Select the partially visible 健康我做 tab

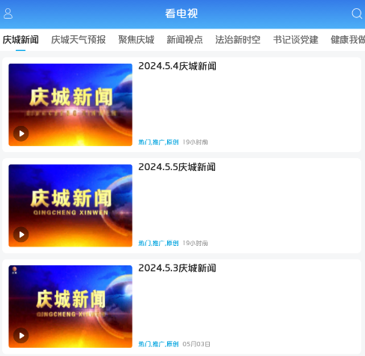pyautogui.click(x=348, y=40)
